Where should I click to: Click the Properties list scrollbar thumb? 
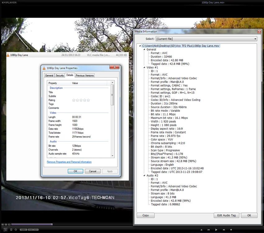pyautogui.click(x=112, y=95)
